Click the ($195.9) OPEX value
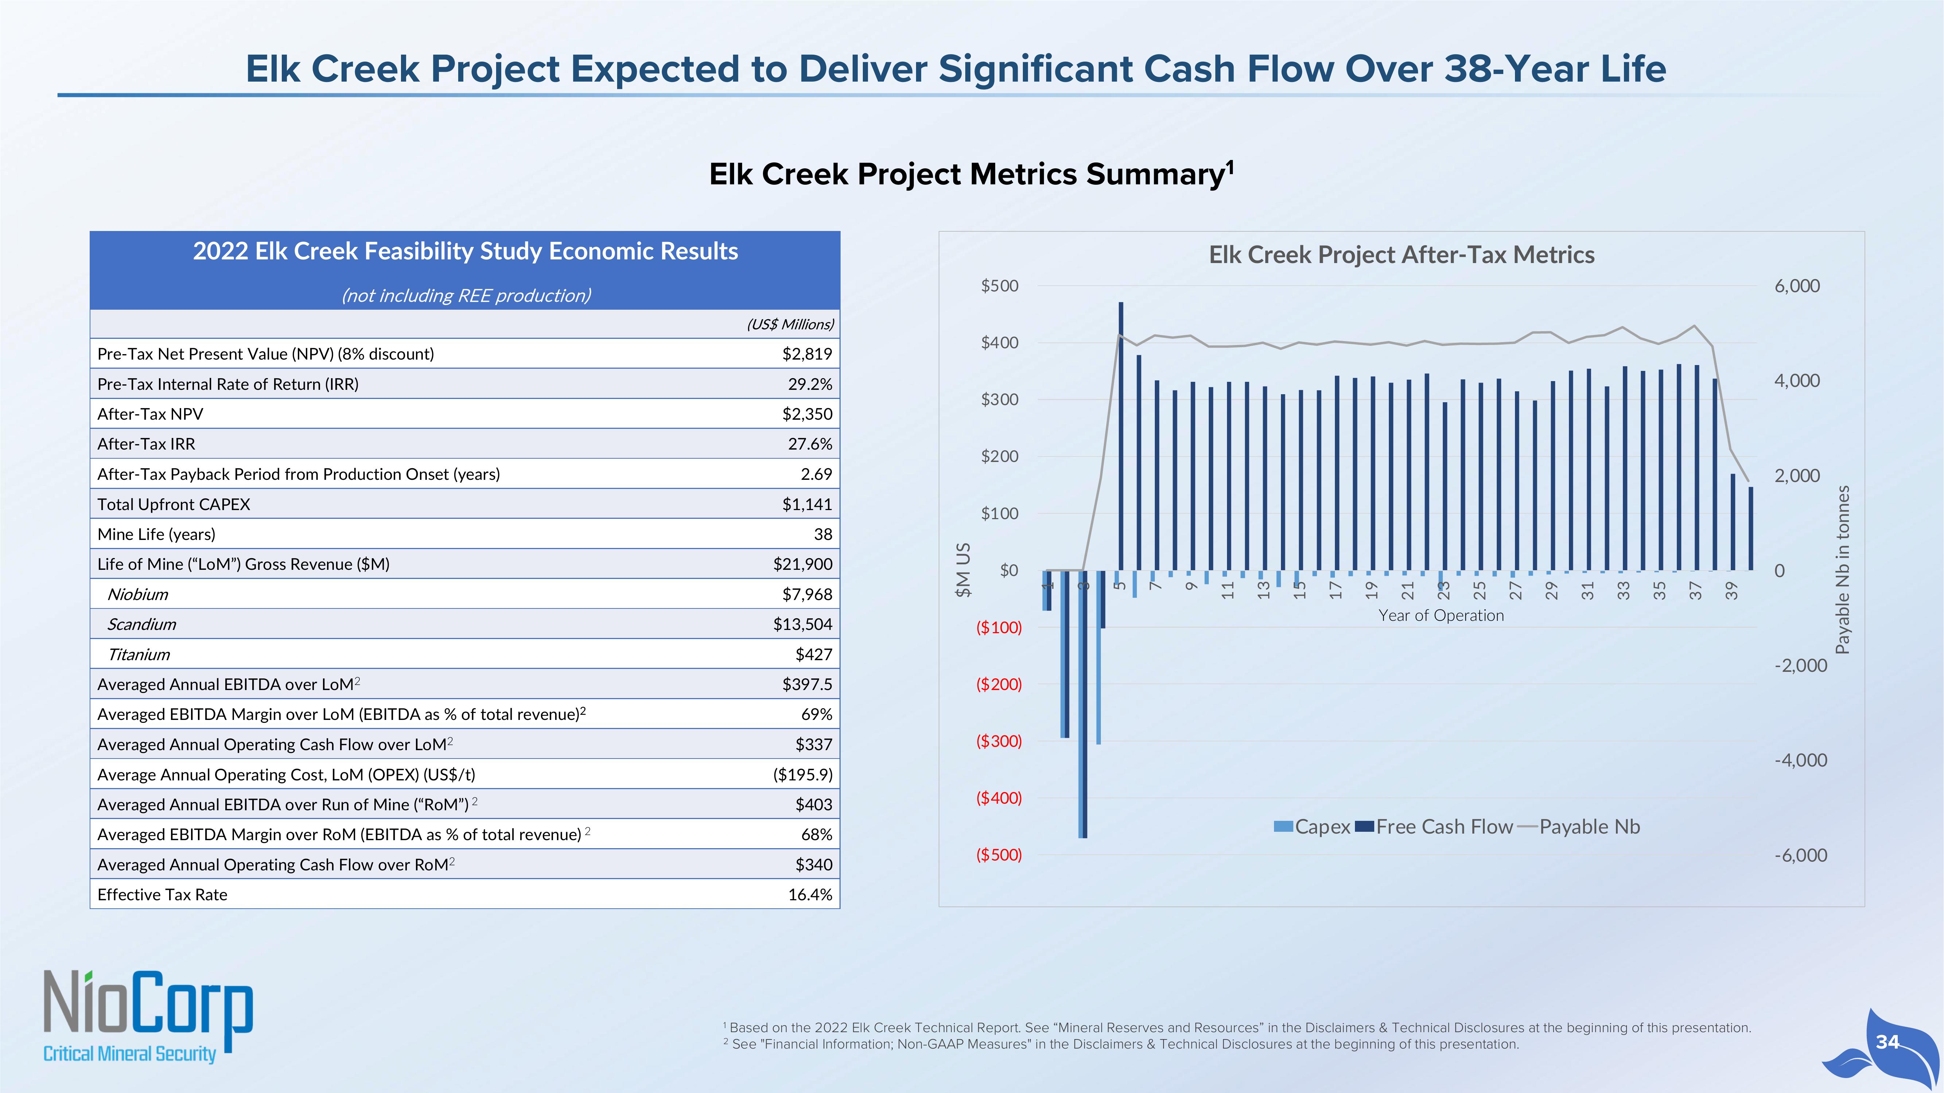The image size is (1944, 1093). (x=802, y=775)
